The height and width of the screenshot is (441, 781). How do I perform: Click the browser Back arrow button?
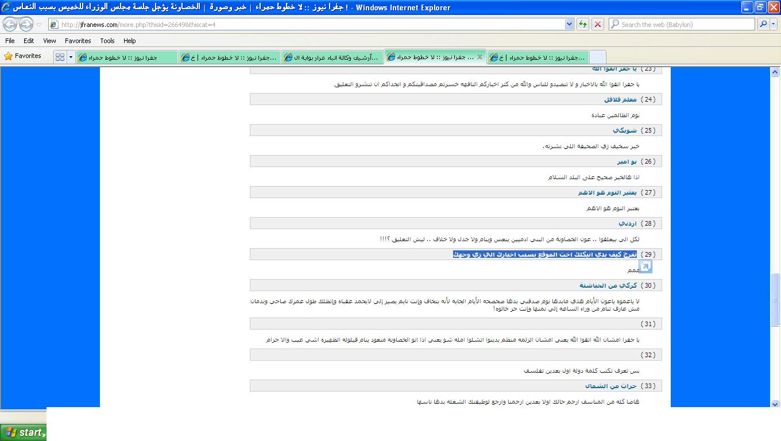(x=10, y=25)
